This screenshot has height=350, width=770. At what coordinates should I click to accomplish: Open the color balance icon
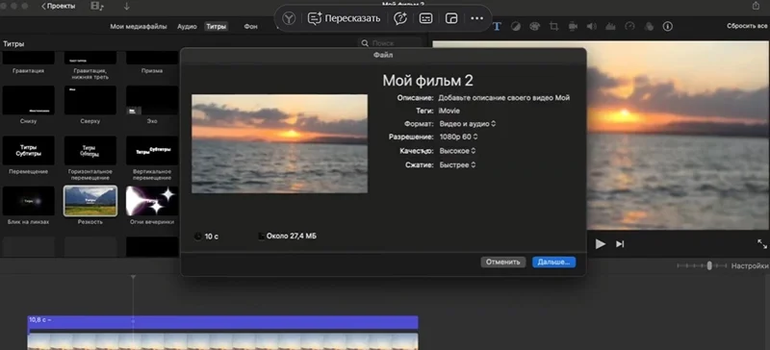(x=516, y=27)
